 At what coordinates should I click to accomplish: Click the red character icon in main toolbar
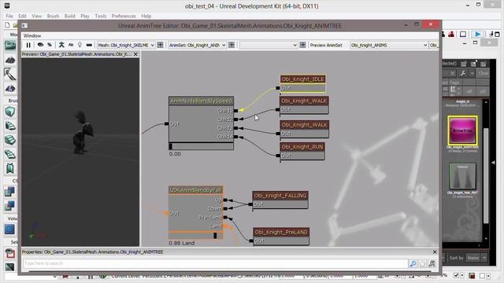tap(451, 34)
